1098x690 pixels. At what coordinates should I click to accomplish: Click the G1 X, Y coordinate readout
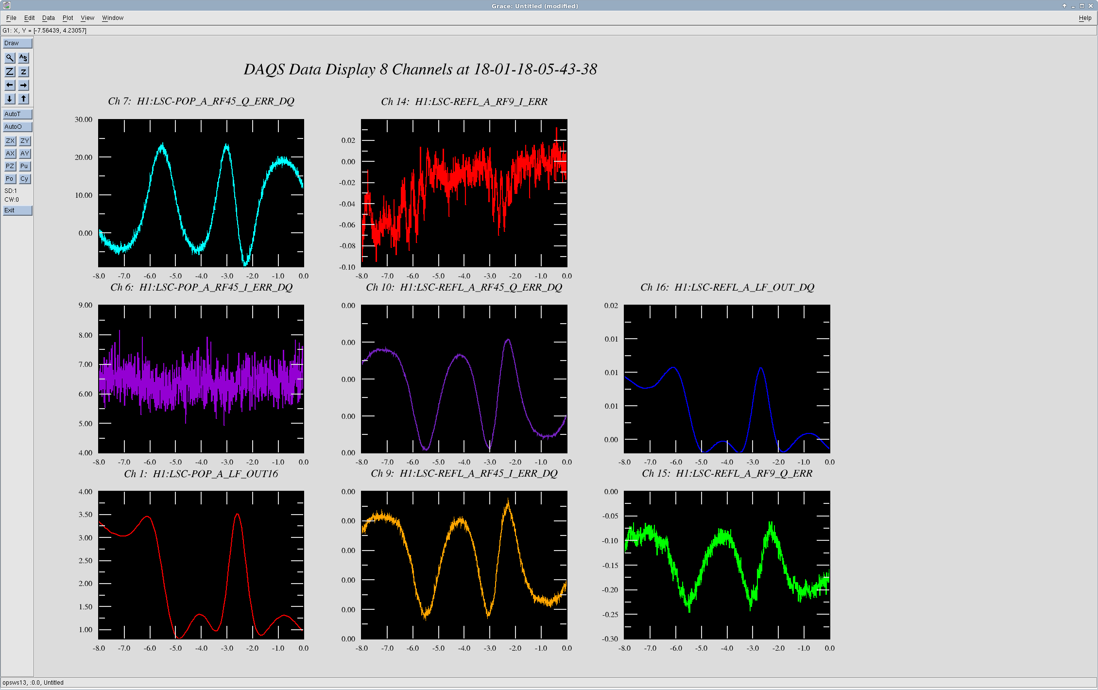tap(45, 31)
